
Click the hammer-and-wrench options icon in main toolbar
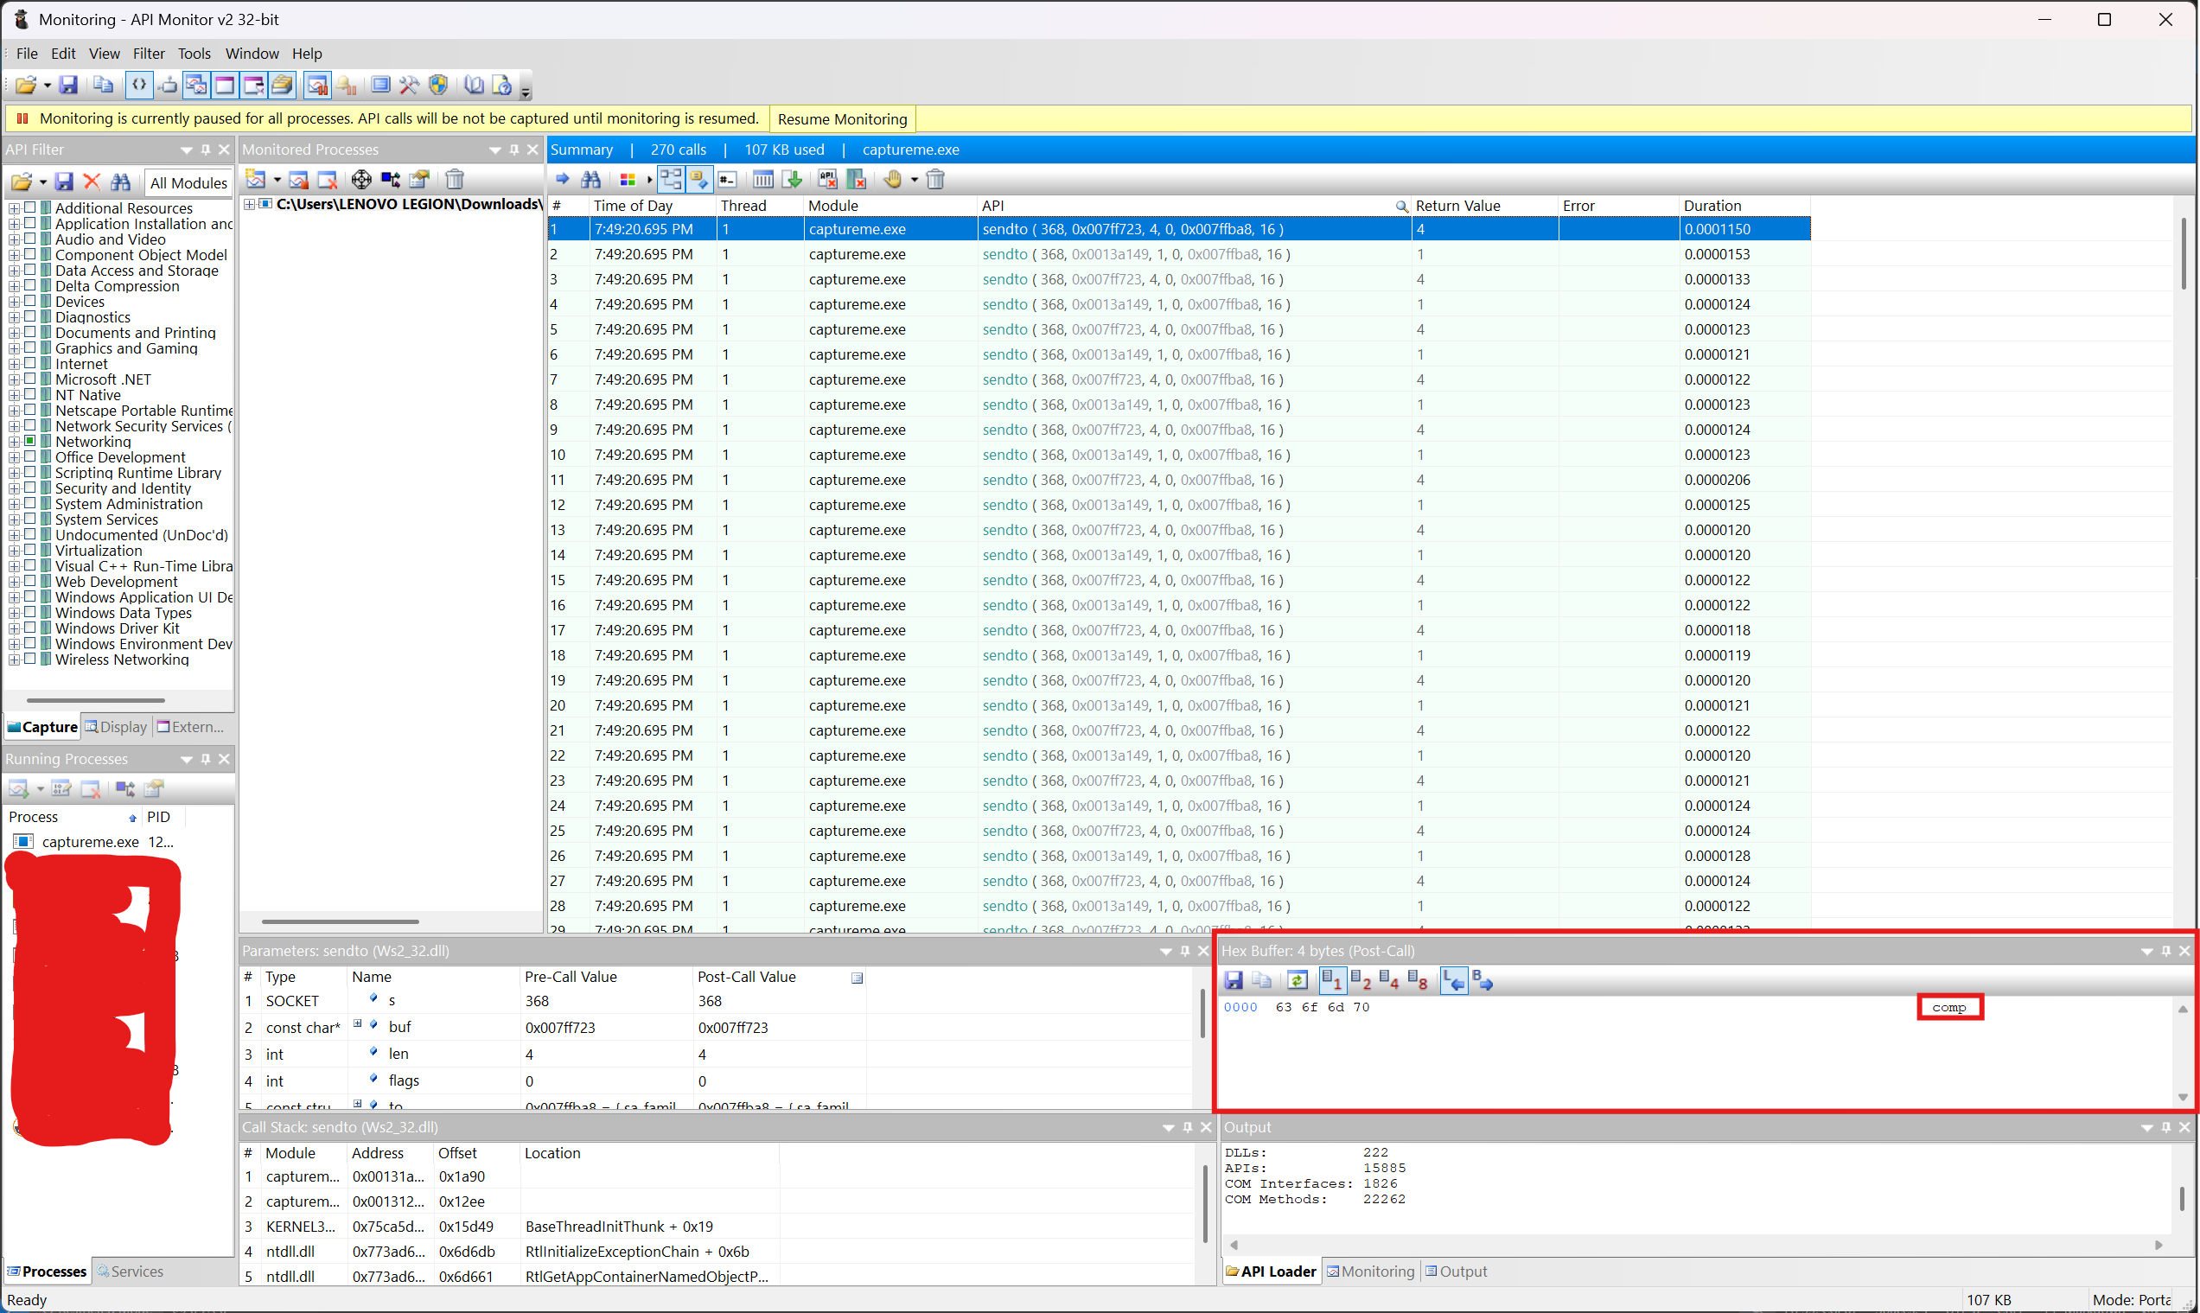tap(409, 85)
